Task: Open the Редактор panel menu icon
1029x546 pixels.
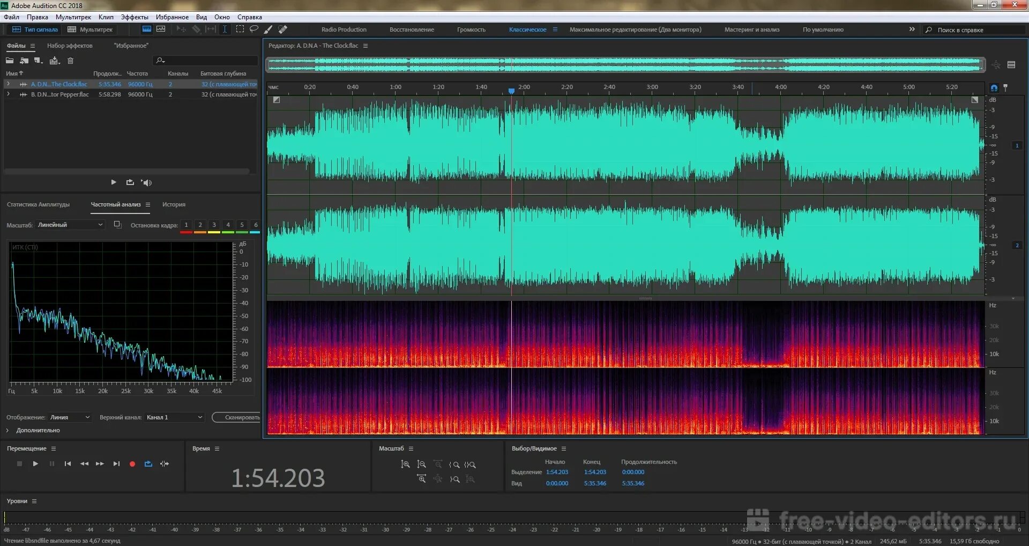Action: pos(366,46)
